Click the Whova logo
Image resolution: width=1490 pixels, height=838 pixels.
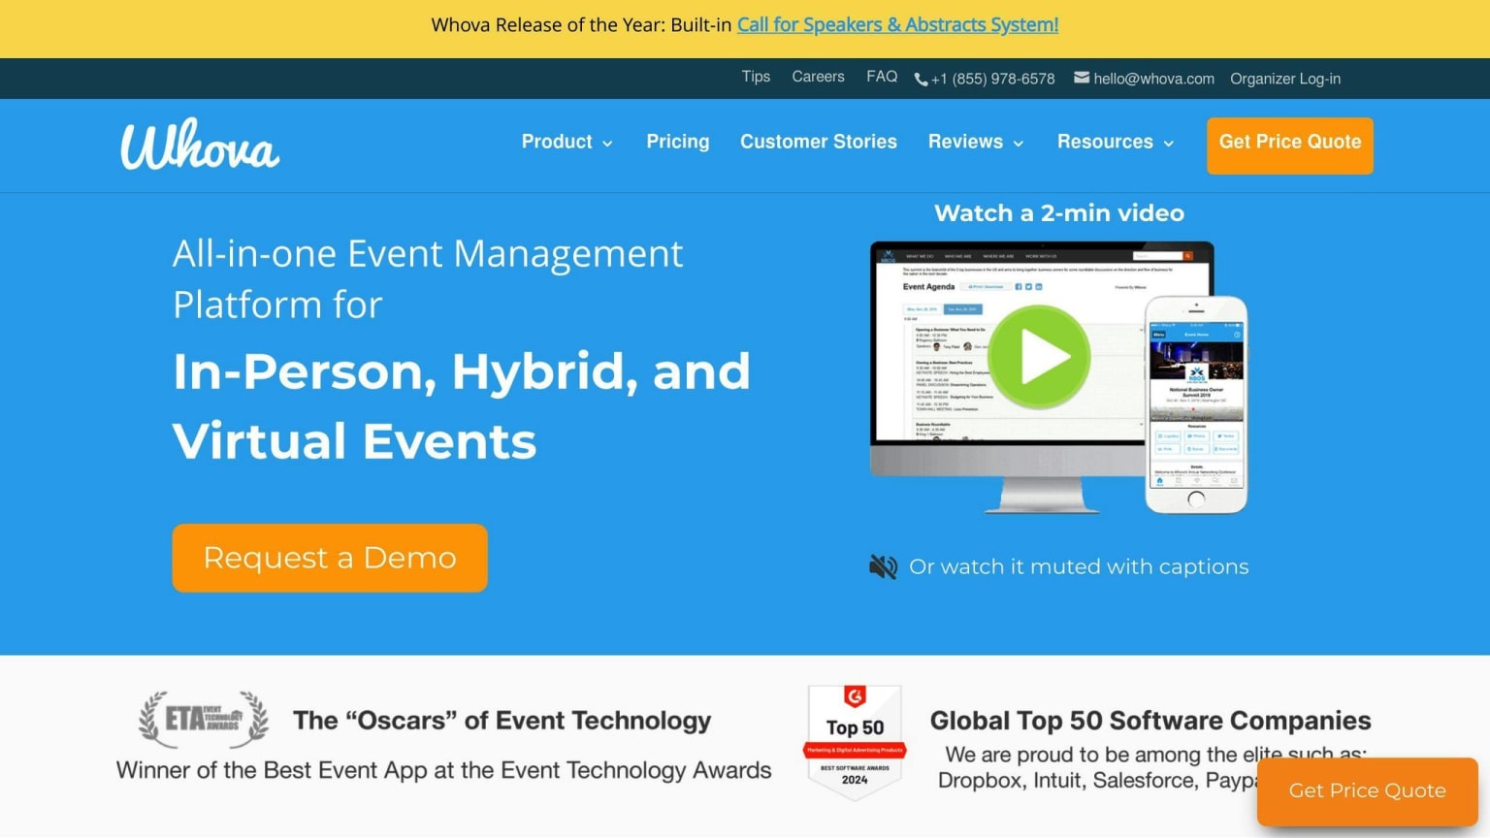pos(200,145)
